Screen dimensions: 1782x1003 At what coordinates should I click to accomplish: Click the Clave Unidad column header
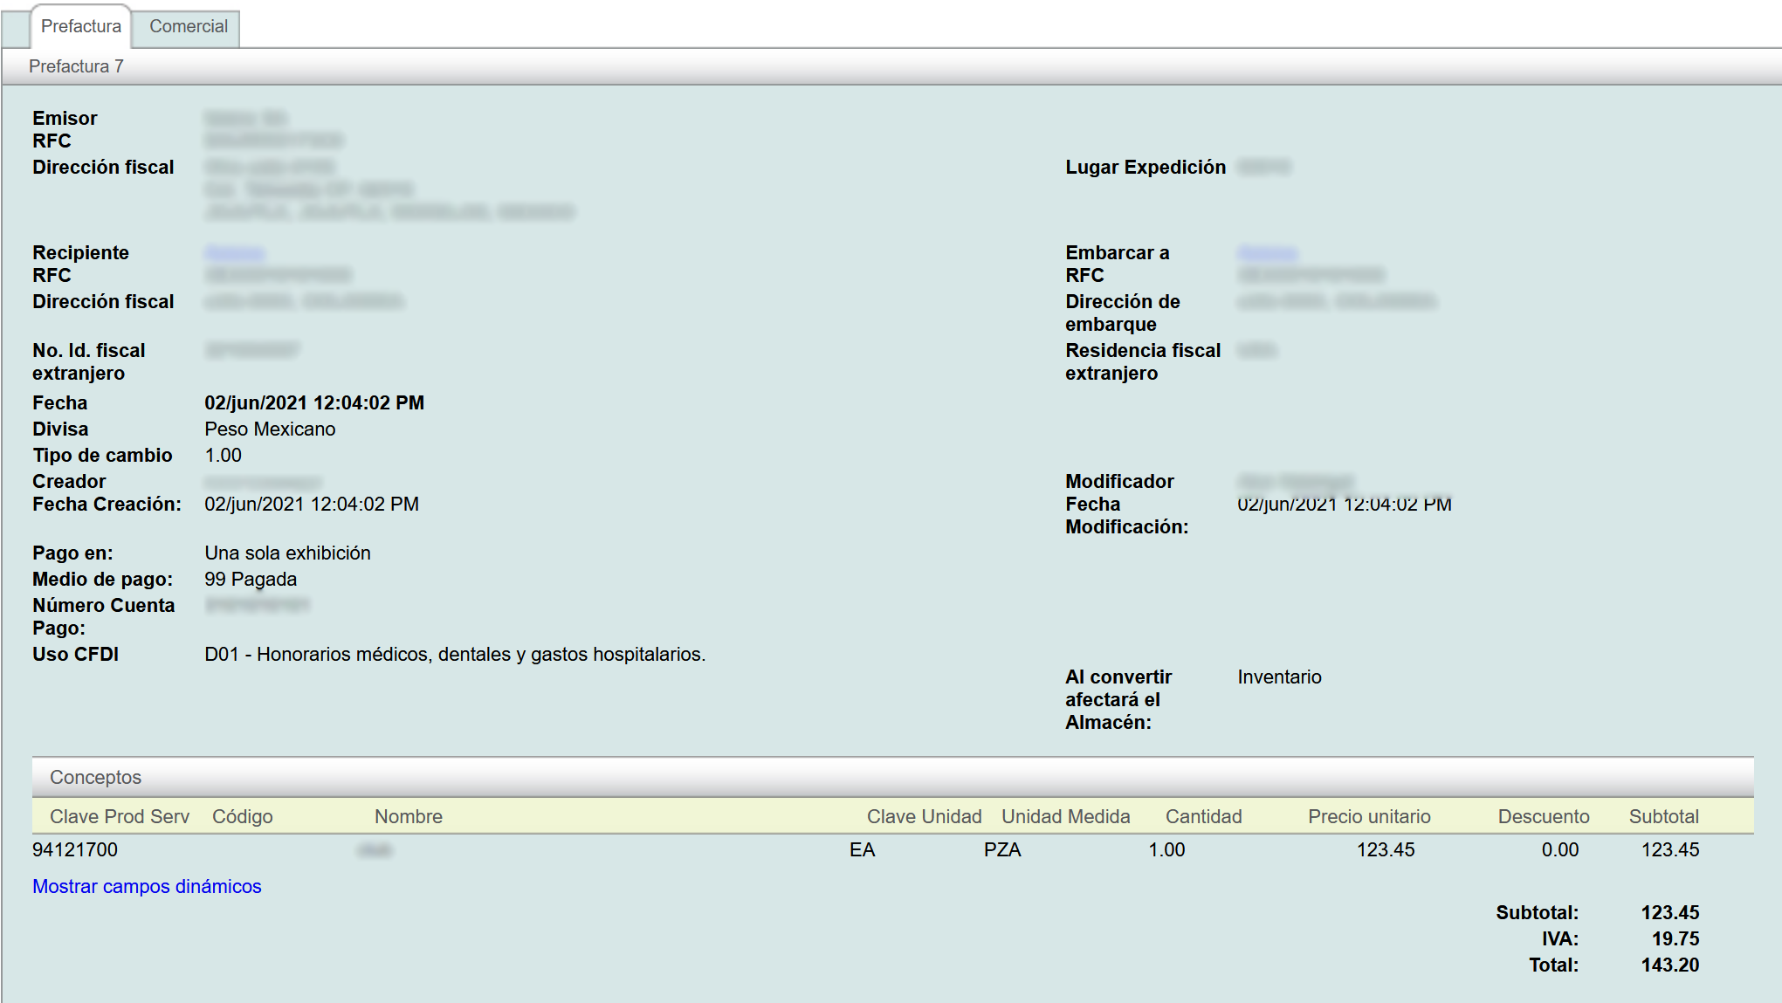pyautogui.click(x=924, y=816)
